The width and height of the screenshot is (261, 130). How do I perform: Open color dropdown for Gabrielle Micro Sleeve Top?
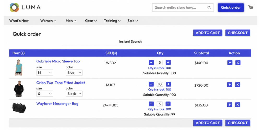click(74, 73)
